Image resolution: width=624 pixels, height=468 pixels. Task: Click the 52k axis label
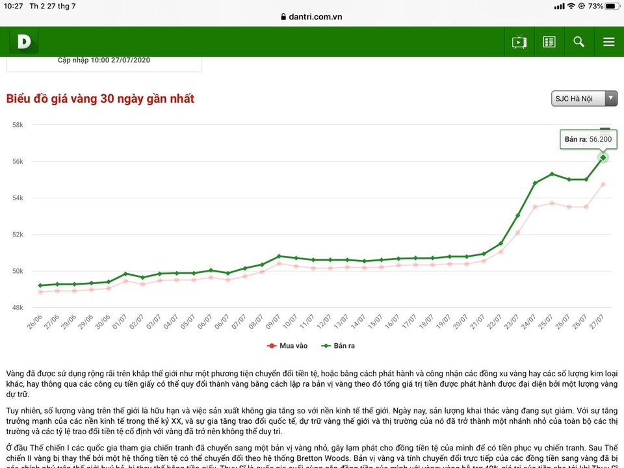point(18,235)
